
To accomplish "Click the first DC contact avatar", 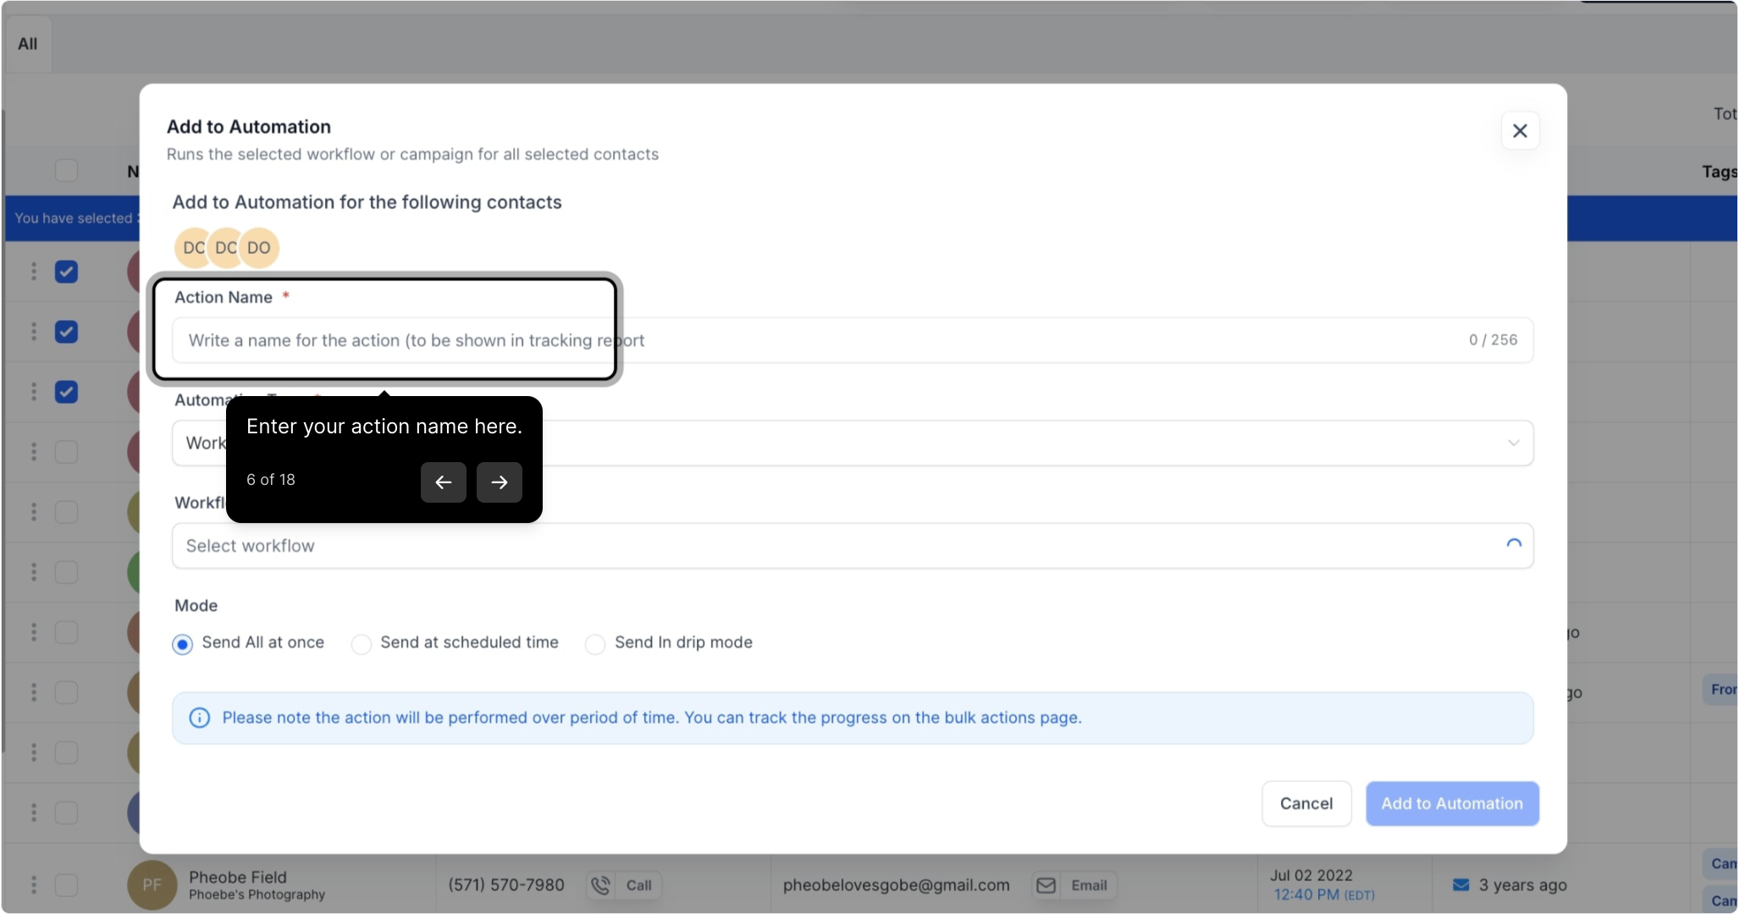I will (192, 248).
